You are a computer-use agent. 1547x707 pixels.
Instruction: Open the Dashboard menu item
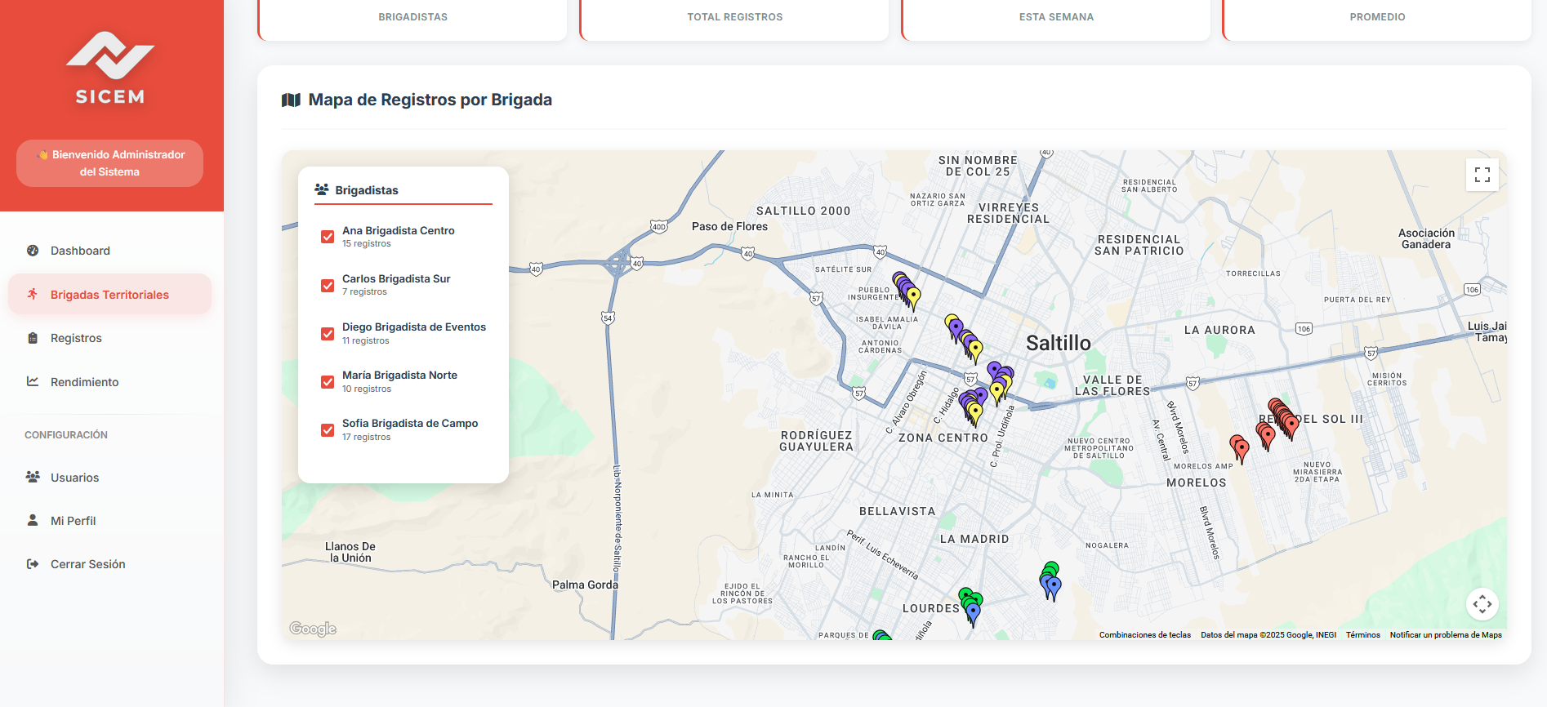point(109,251)
